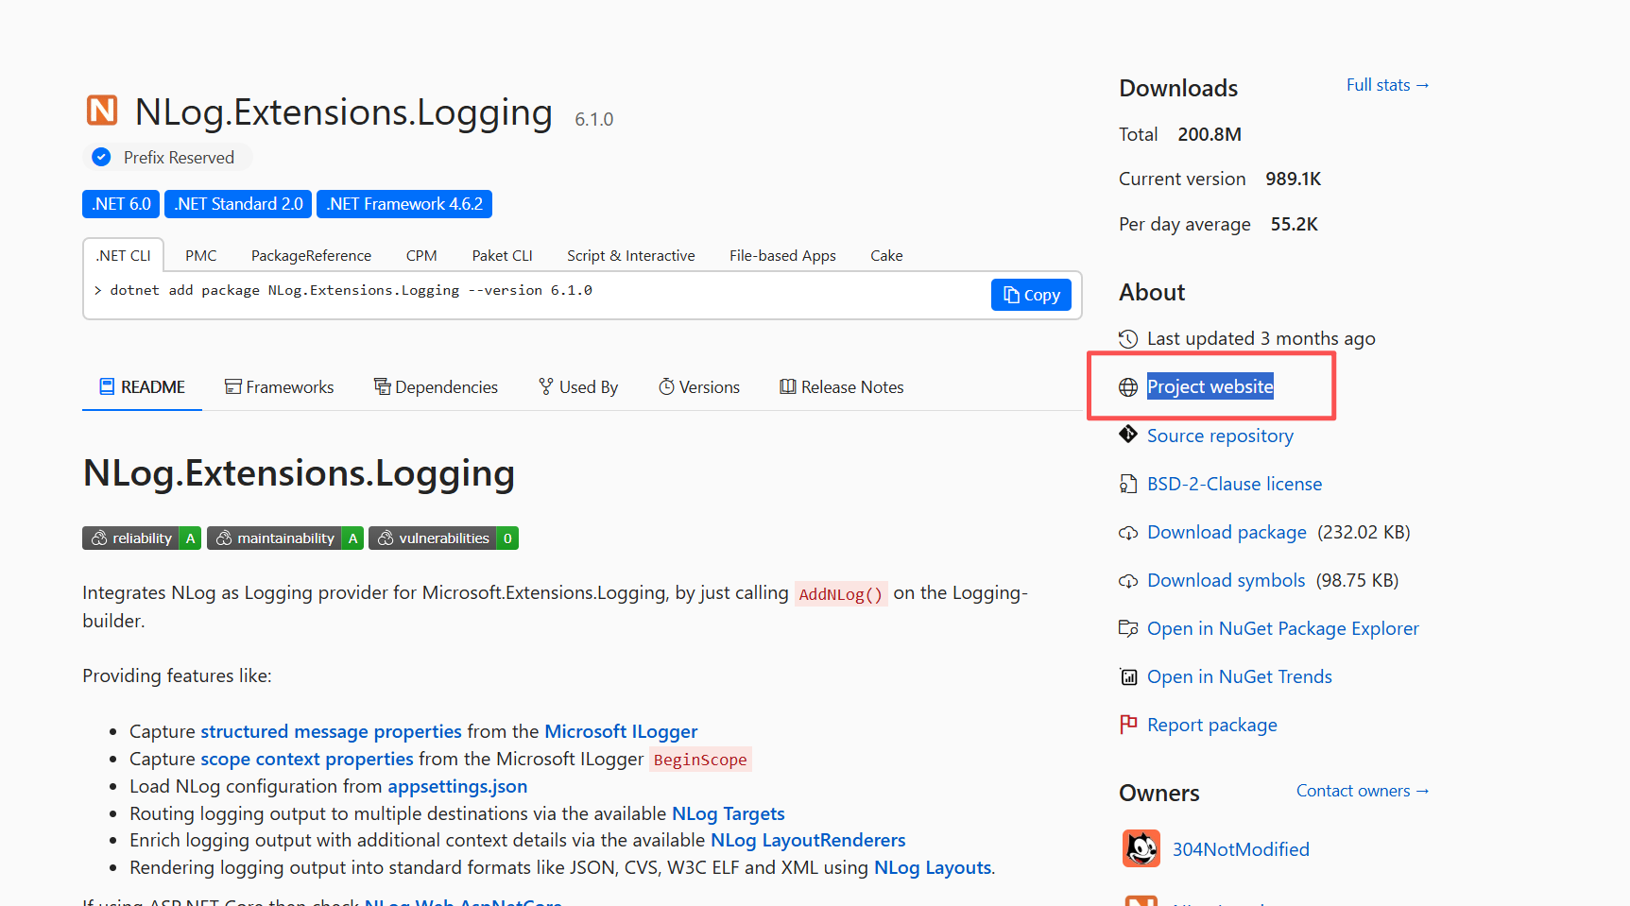Image resolution: width=1630 pixels, height=906 pixels.
Task: Click the Download symbols link
Action: pyautogui.click(x=1226, y=580)
